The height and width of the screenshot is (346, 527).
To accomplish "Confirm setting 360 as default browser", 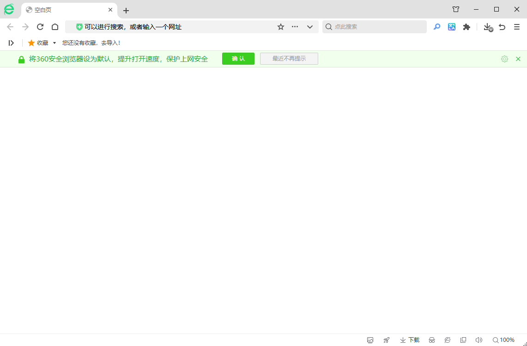I will (238, 59).
